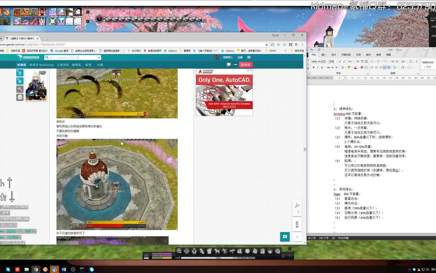
Task: Click the AutoCAD advertisement banner
Action: tap(224, 92)
